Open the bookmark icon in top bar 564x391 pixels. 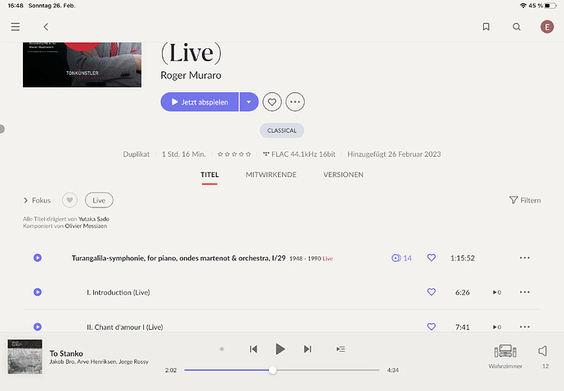486,27
